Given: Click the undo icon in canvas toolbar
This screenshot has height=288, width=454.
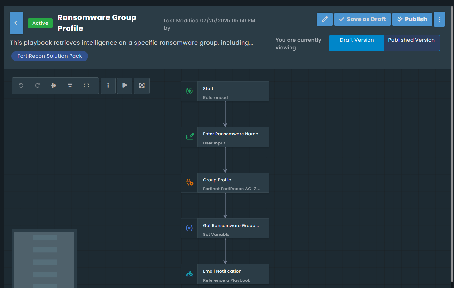Looking at the screenshot, I should tap(21, 85).
